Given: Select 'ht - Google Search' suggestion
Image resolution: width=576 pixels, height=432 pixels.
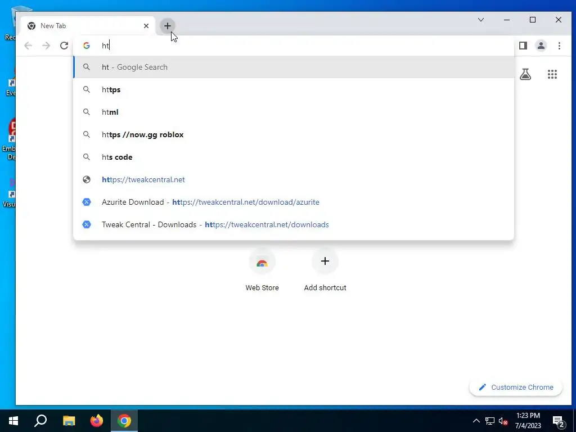Looking at the screenshot, I should 294,67.
